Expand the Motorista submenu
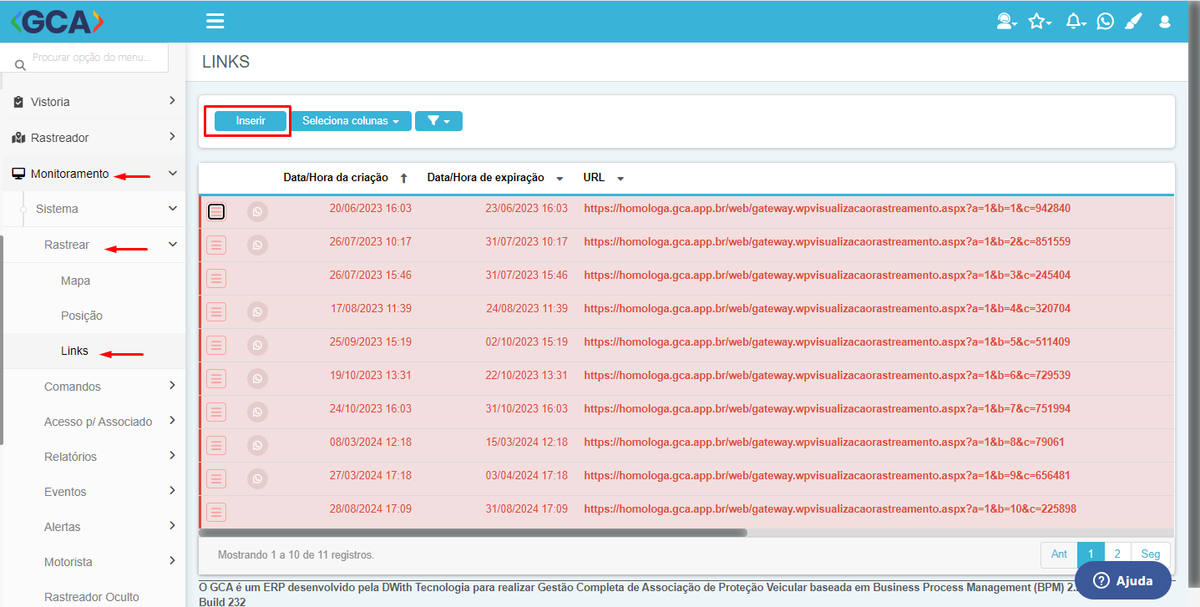This screenshot has height=607, width=1200. [x=93, y=562]
